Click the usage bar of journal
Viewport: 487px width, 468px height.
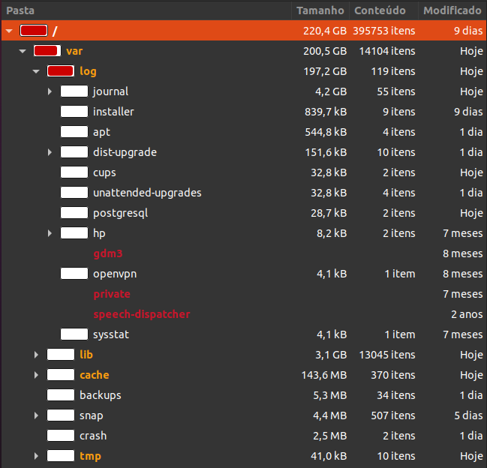74,91
